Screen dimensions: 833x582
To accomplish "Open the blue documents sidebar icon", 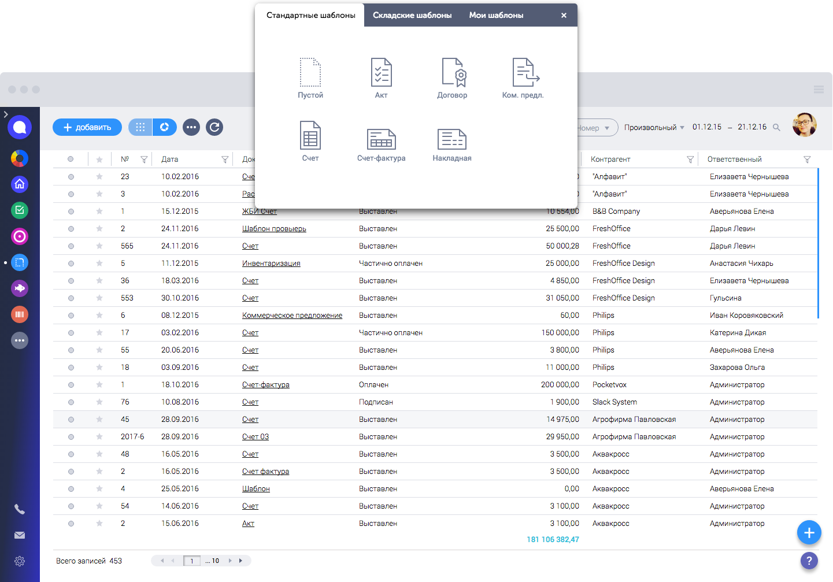I will [x=20, y=262].
